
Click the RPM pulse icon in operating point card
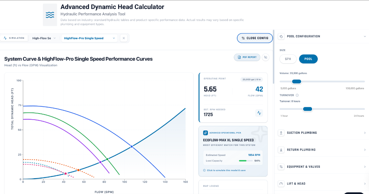pyautogui.click(x=259, y=113)
